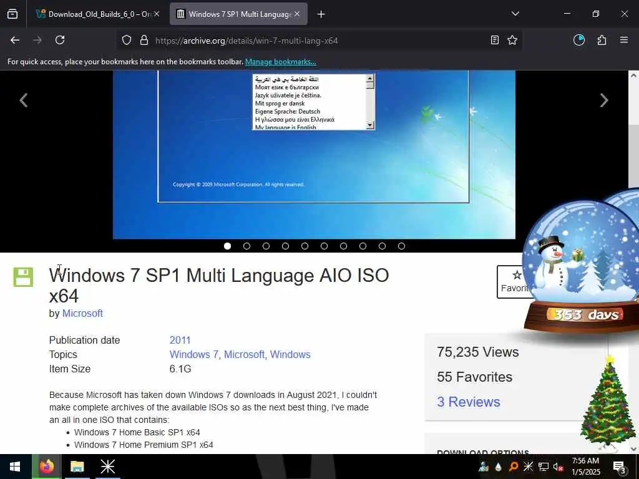Select the fourth carousel dot
The width and height of the screenshot is (639, 479).
(285, 246)
